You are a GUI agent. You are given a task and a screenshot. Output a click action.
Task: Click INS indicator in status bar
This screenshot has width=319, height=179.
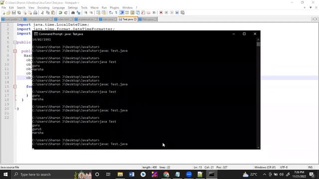(x=310, y=167)
